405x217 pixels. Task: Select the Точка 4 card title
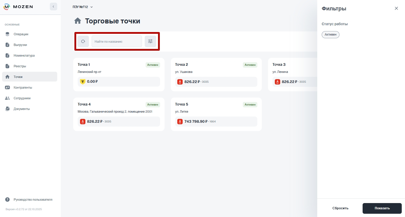pos(84,104)
